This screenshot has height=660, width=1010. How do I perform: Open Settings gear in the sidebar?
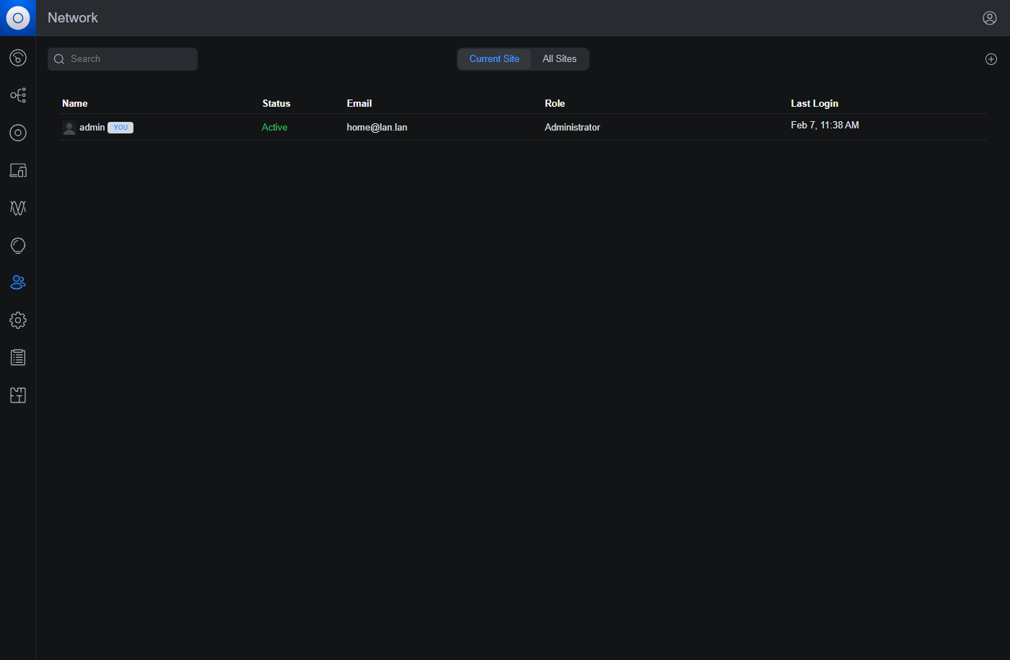click(18, 320)
